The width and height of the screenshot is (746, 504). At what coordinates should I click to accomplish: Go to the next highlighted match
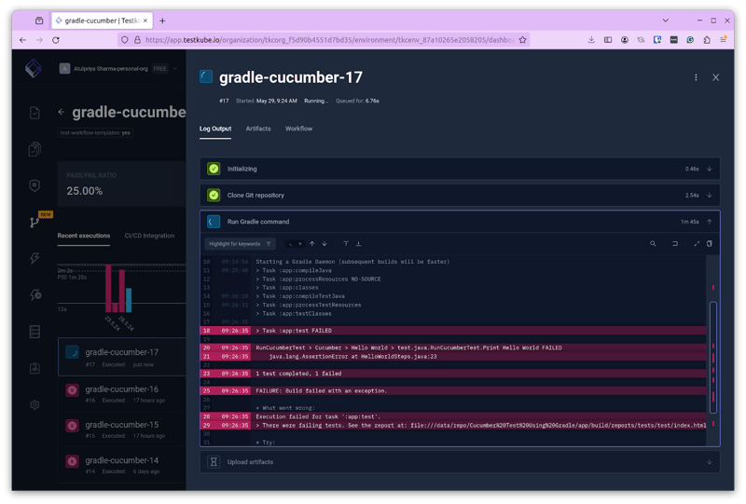(x=324, y=244)
